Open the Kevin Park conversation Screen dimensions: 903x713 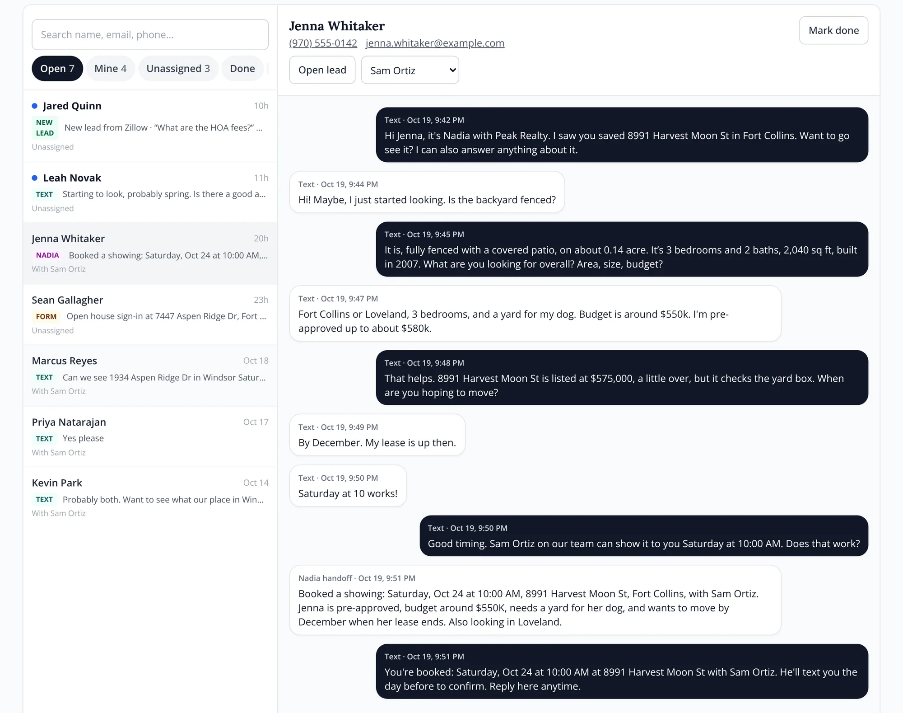pos(150,497)
